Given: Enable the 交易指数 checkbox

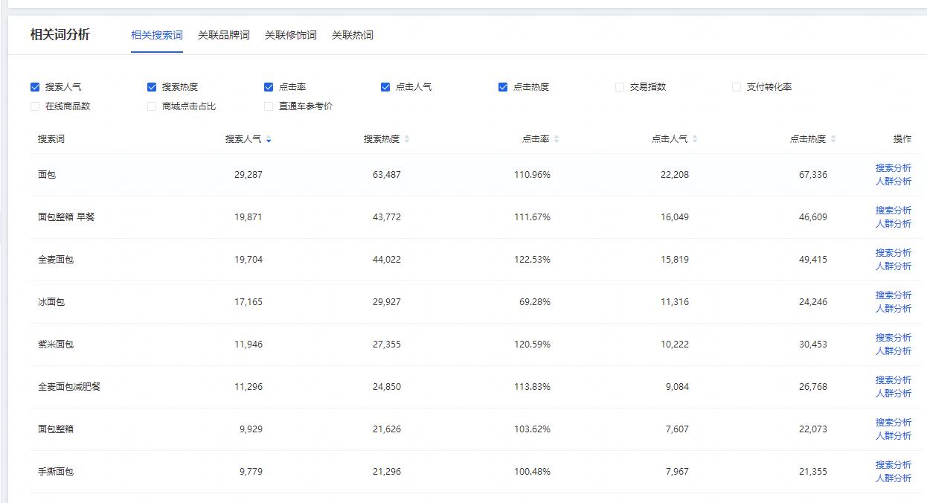Looking at the screenshot, I should pyautogui.click(x=618, y=86).
